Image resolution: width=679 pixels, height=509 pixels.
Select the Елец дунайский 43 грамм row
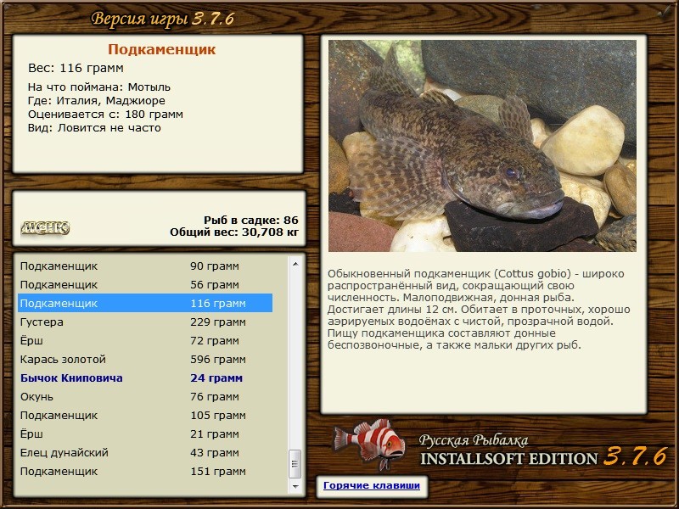click(x=145, y=452)
